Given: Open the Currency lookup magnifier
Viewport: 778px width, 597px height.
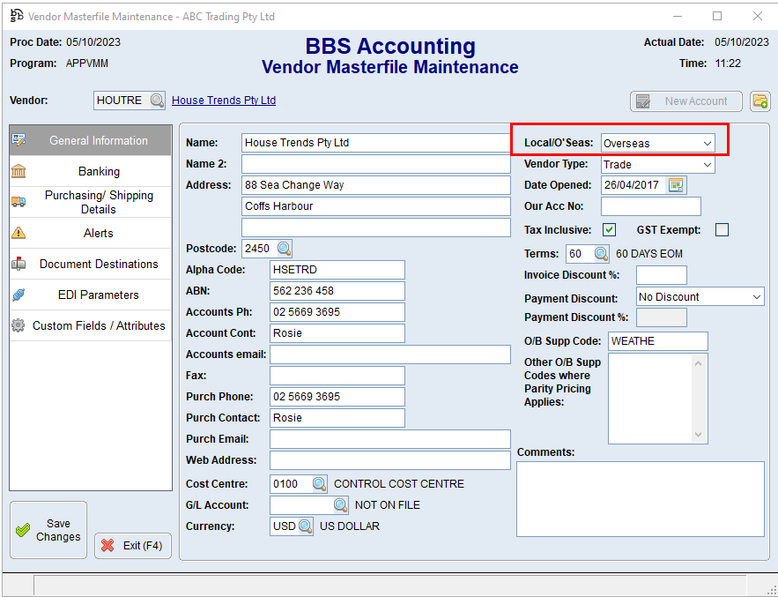Looking at the screenshot, I should [305, 526].
